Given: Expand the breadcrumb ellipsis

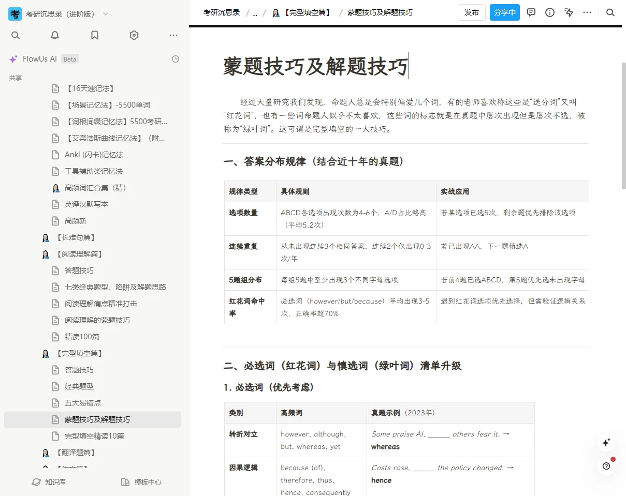Looking at the screenshot, I should click(255, 13).
